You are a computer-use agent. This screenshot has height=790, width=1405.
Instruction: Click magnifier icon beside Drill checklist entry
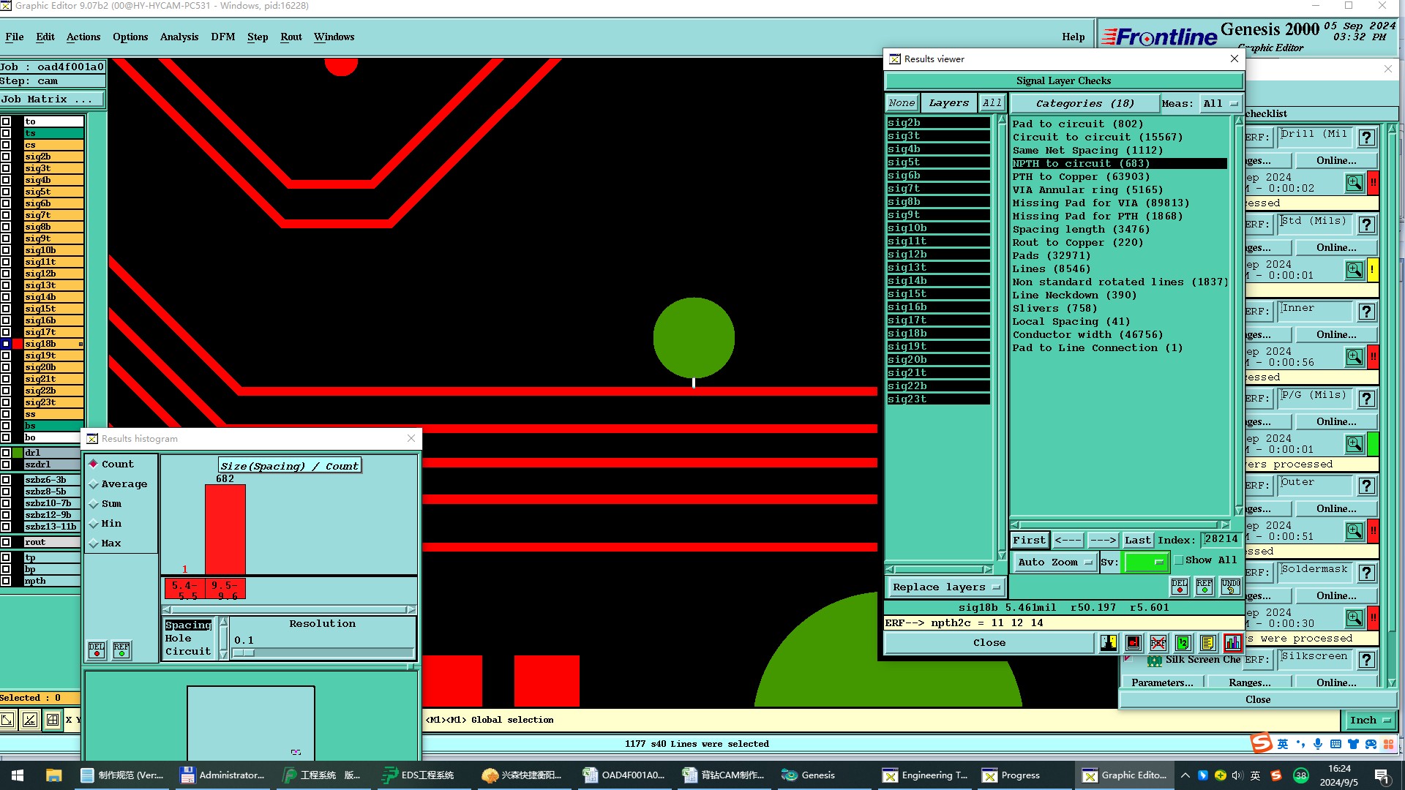pyautogui.click(x=1355, y=182)
